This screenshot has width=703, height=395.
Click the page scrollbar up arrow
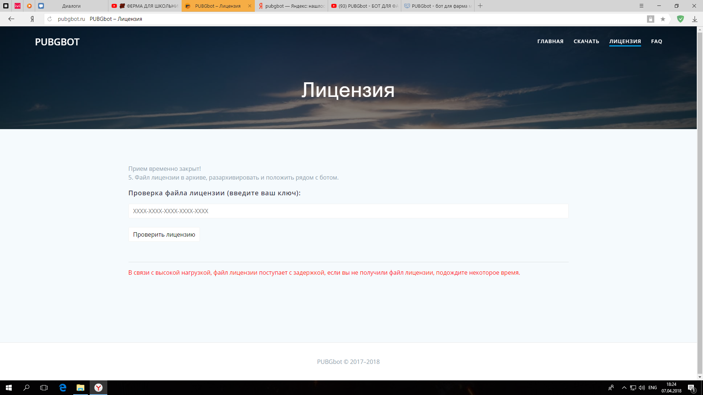[700, 29]
